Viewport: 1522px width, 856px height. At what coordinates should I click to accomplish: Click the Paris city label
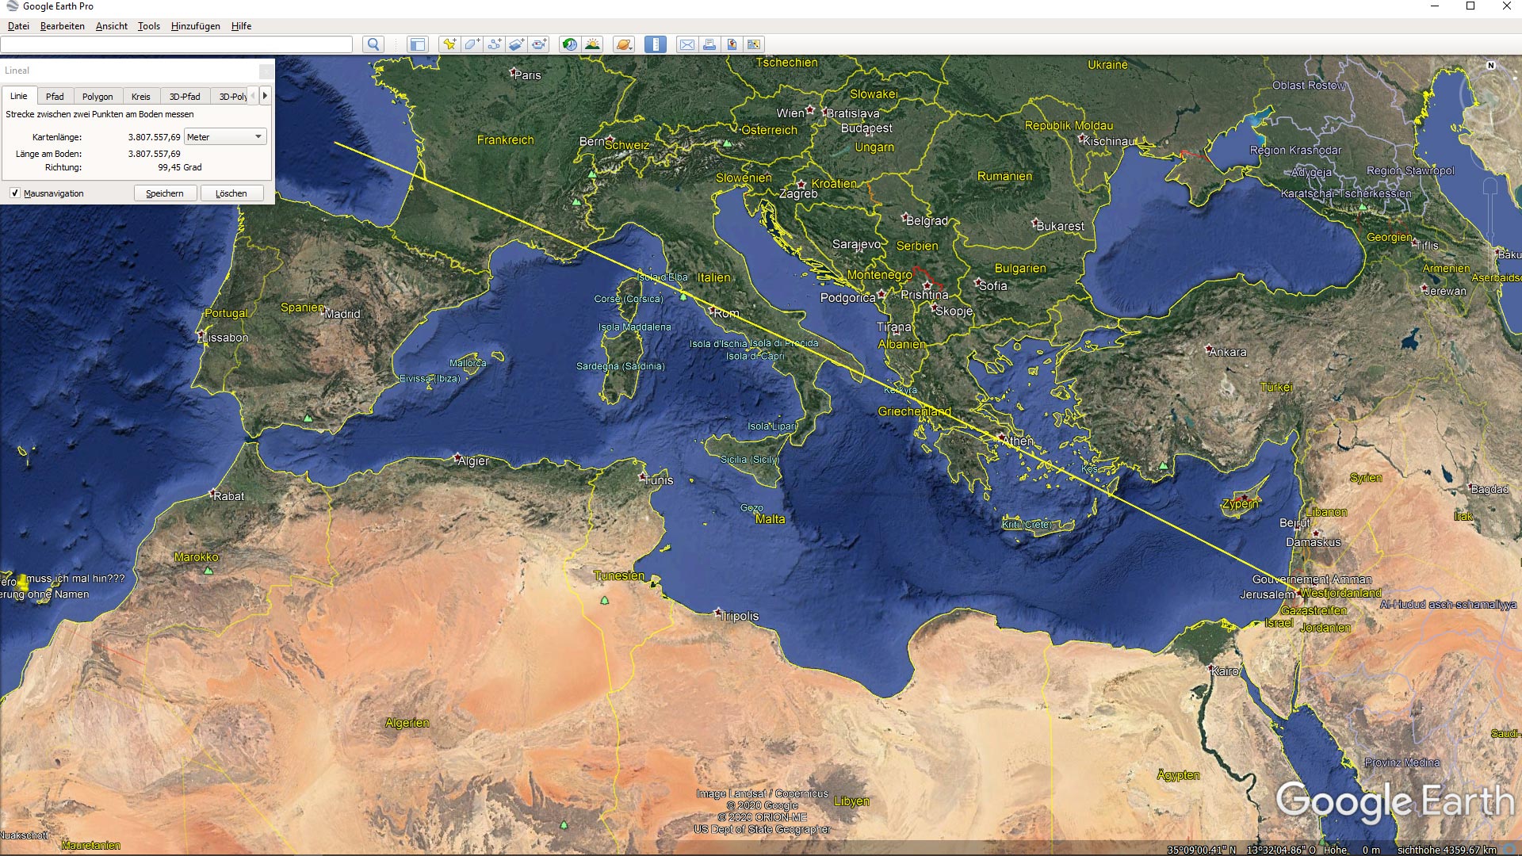(x=527, y=75)
